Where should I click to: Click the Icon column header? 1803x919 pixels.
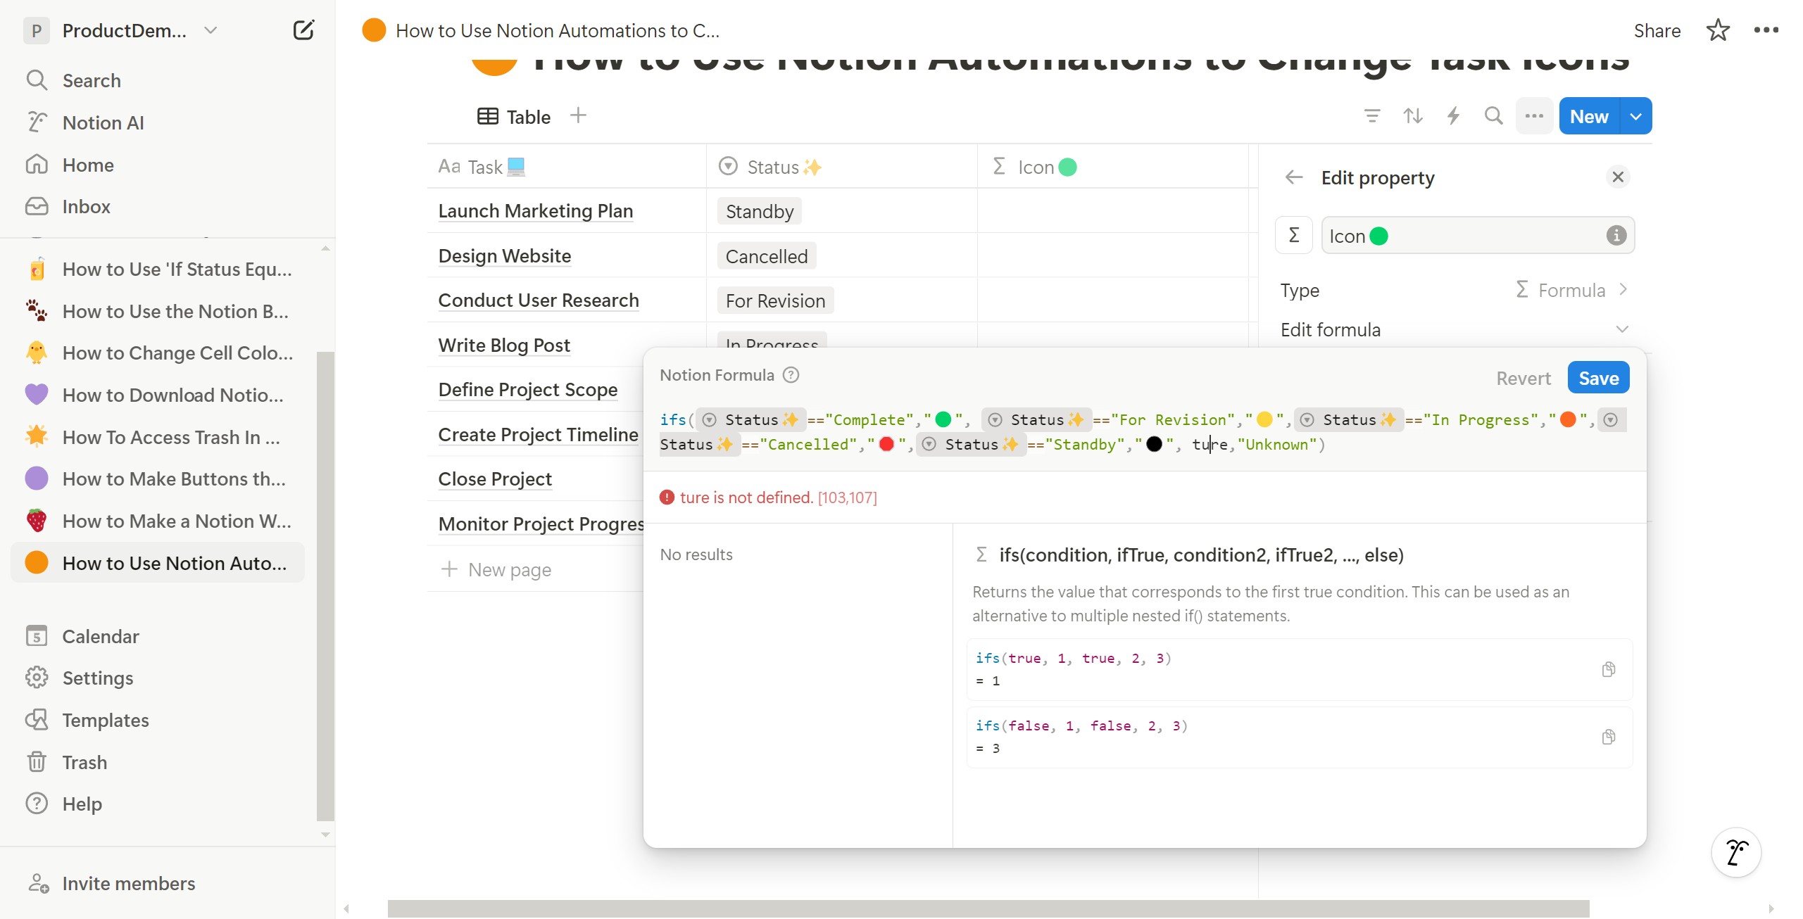[x=1112, y=167]
